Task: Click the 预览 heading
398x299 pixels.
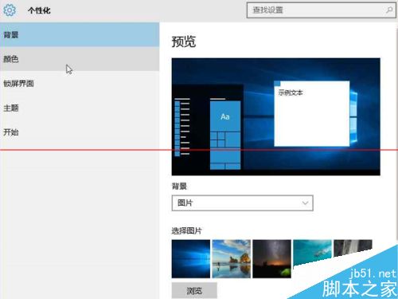Action: pyautogui.click(x=184, y=41)
